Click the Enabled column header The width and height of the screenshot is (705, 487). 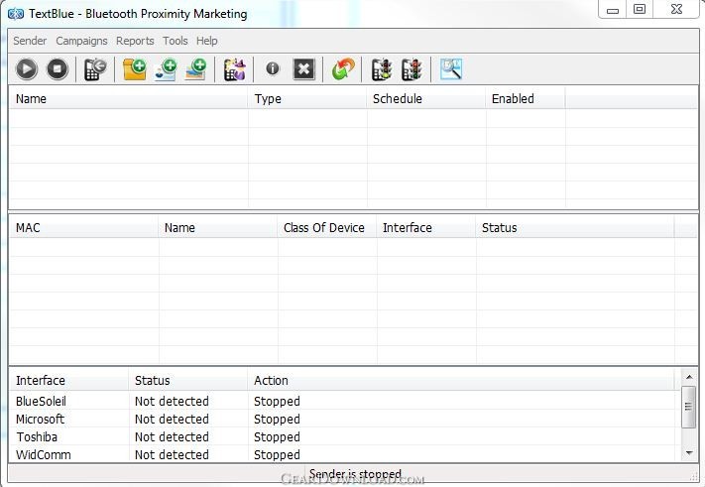(526, 99)
